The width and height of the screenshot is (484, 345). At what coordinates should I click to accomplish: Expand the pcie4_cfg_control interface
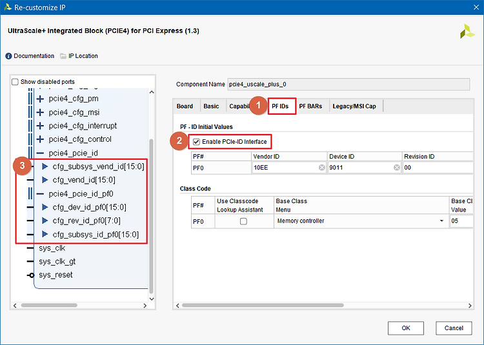(x=40, y=139)
